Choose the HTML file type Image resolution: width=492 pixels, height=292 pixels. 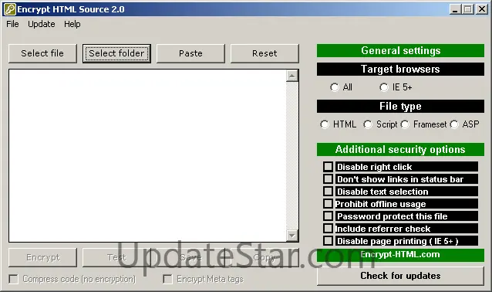point(325,124)
